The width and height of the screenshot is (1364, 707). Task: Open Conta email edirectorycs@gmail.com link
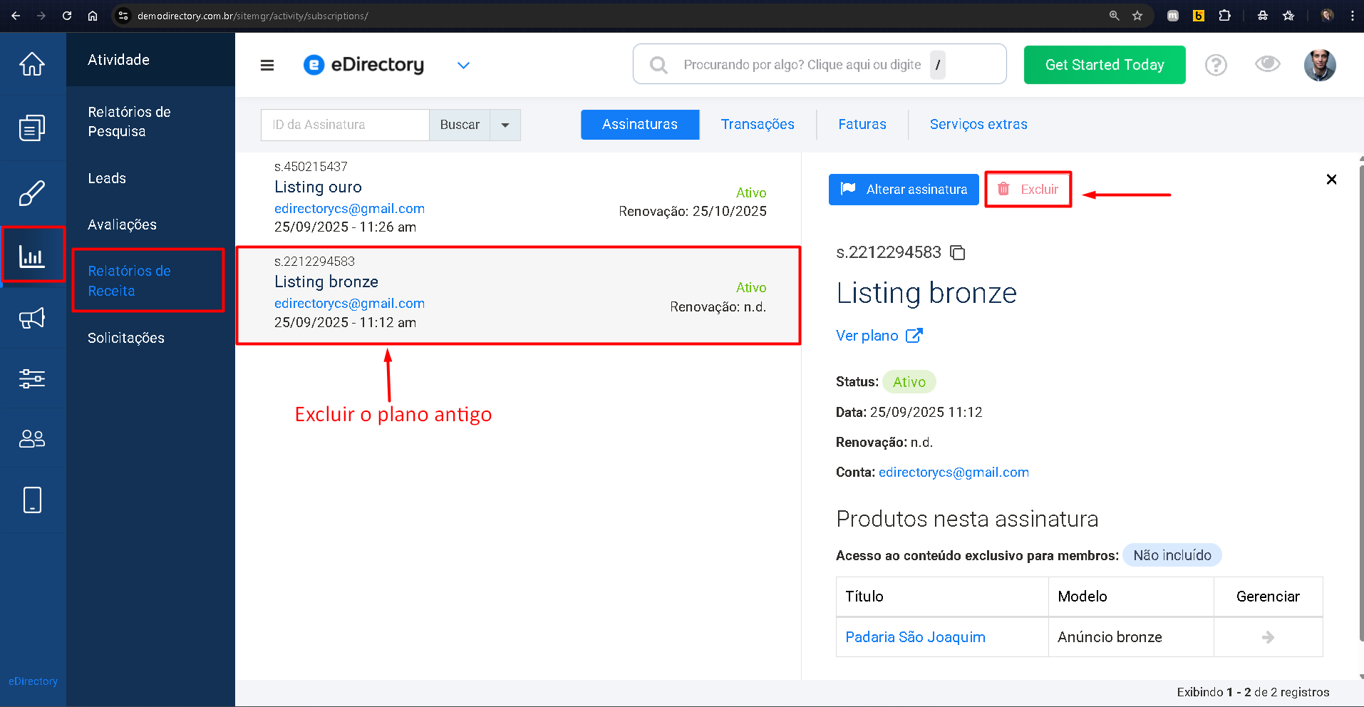point(954,473)
